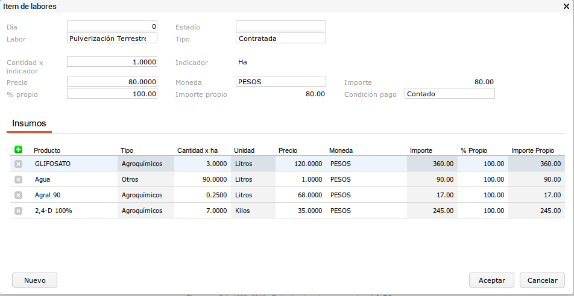Open the Labor field showing Pulverización Terrestre

pos(112,38)
